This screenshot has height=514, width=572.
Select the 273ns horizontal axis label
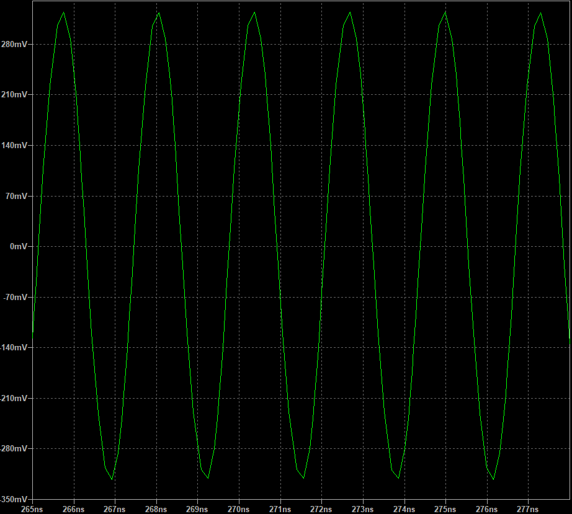point(362,509)
